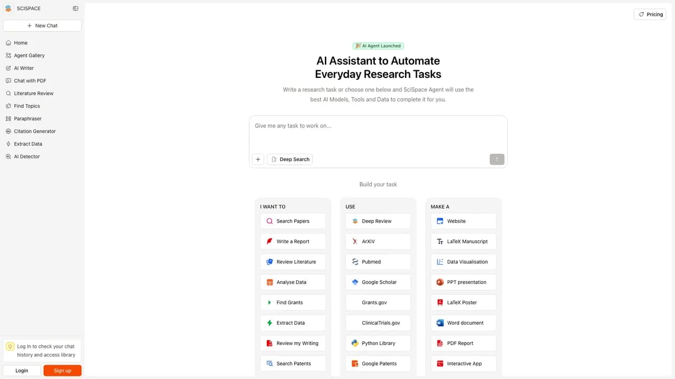675x379 pixels.
Task: Select Pubmed as a source
Action: pyautogui.click(x=378, y=262)
